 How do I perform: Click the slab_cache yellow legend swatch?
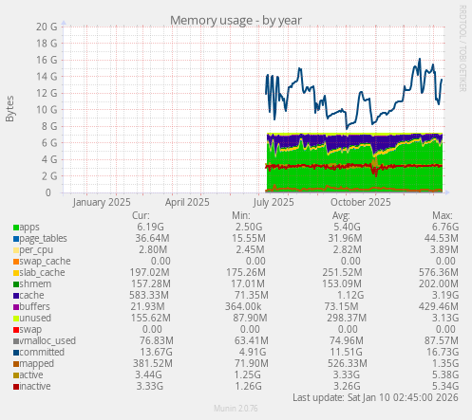(16, 273)
